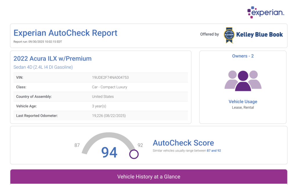Click the Country of Assembly row label
297x185 pixels.
[x=34, y=97]
